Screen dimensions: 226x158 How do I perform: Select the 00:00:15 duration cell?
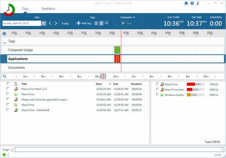136,110
